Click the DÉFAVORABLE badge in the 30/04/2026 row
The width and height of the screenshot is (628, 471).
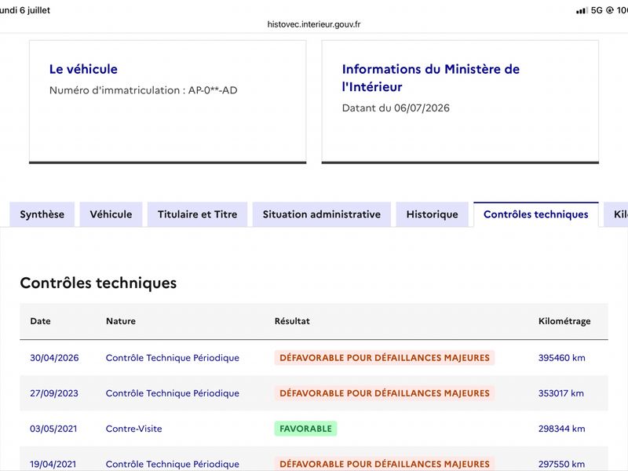click(385, 358)
